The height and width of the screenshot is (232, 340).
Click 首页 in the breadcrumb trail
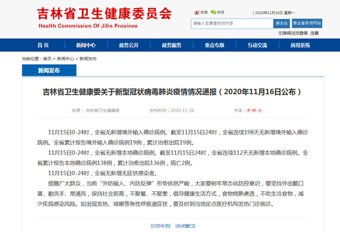coord(47,59)
